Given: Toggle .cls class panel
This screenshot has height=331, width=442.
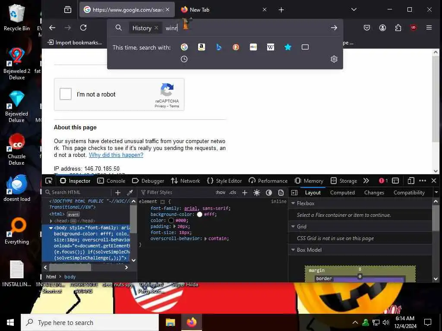Looking at the screenshot, I should [x=233, y=193].
